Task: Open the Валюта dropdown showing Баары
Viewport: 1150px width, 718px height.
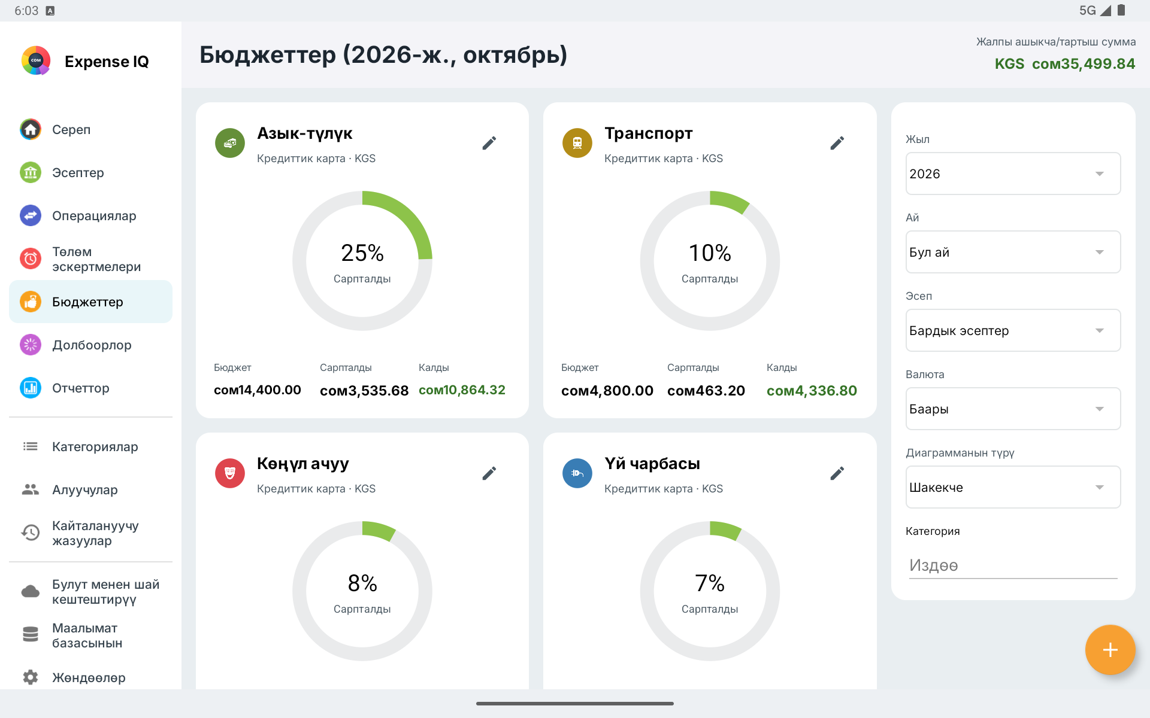Action: pos(1013,409)
